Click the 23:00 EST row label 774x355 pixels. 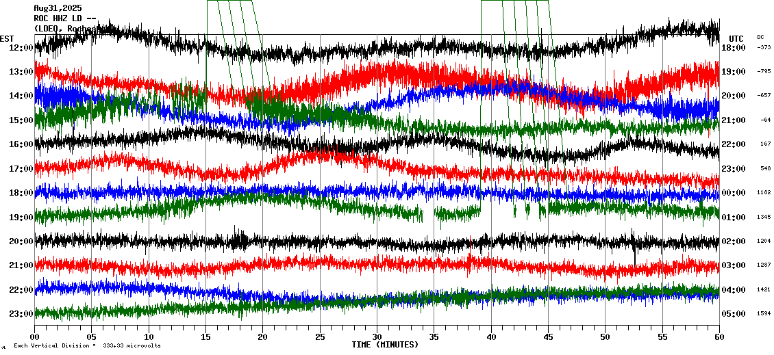pyautogui.click(x=21, y=314)
